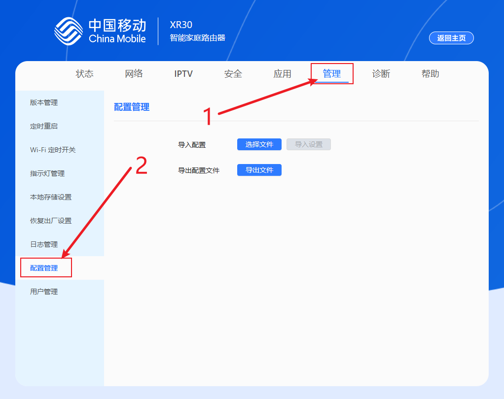This screenshot has width=504, height=399.
Task: Click the 管理 management tab
Action: click(x=331, y=73)
